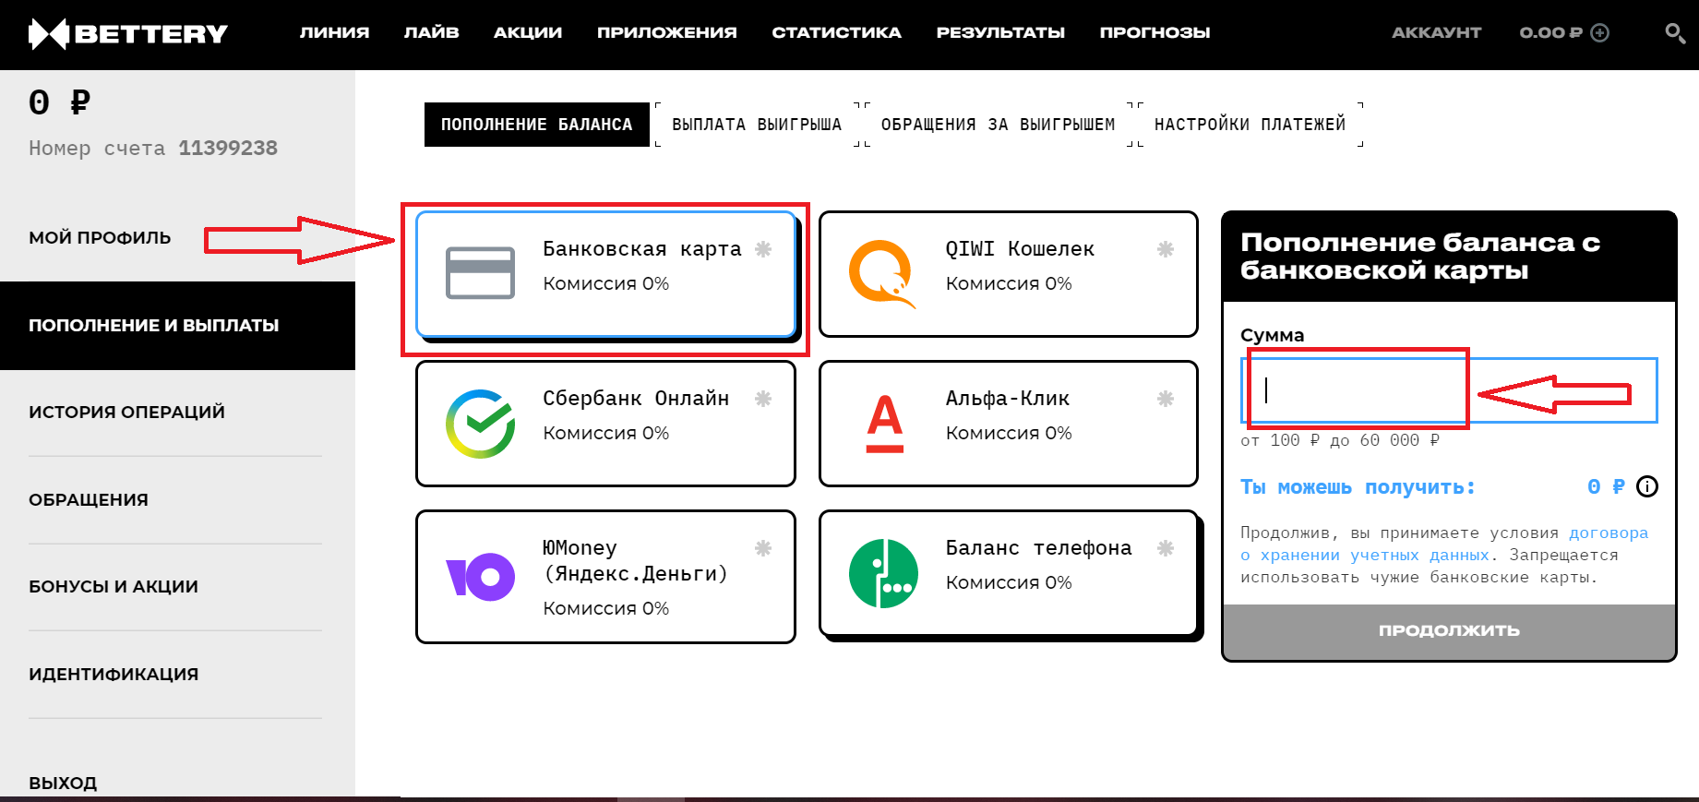This screenshot has width=1699, height=802.
Task: Click the Продолжить button
Action: pyautogui.click(x=1449, y=631)
